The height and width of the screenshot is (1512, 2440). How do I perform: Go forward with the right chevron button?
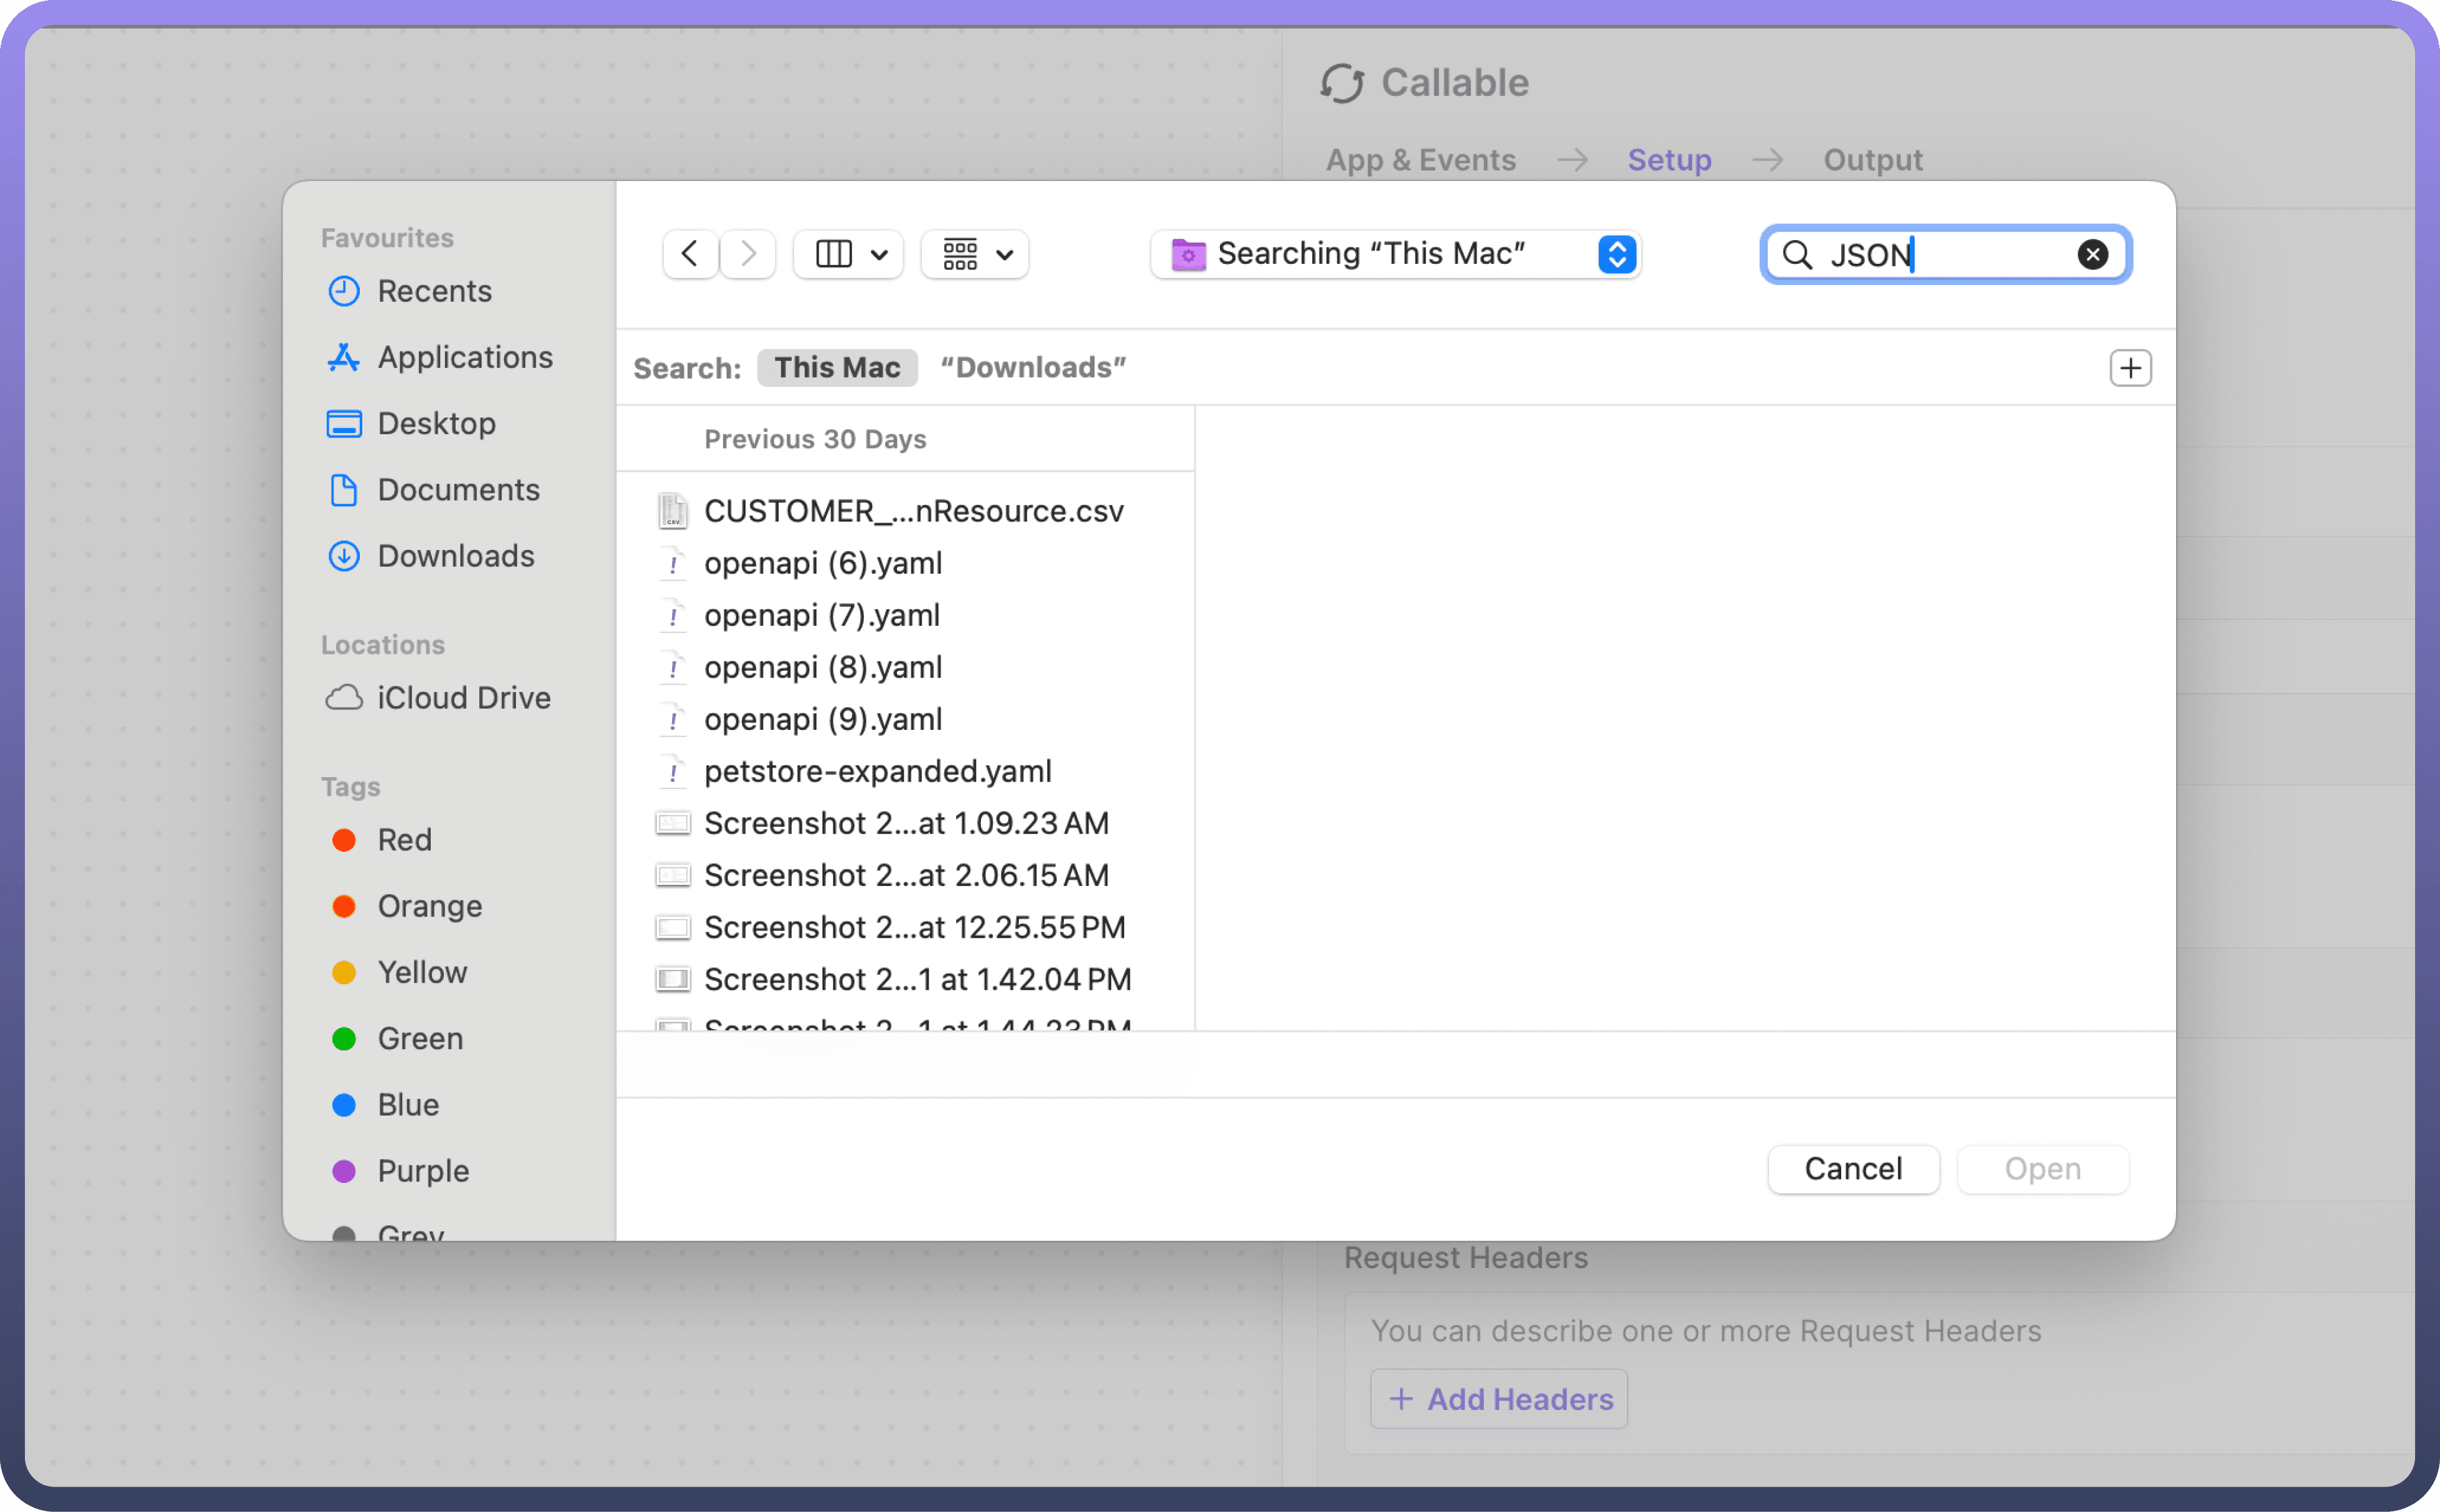tap(748, 254)
